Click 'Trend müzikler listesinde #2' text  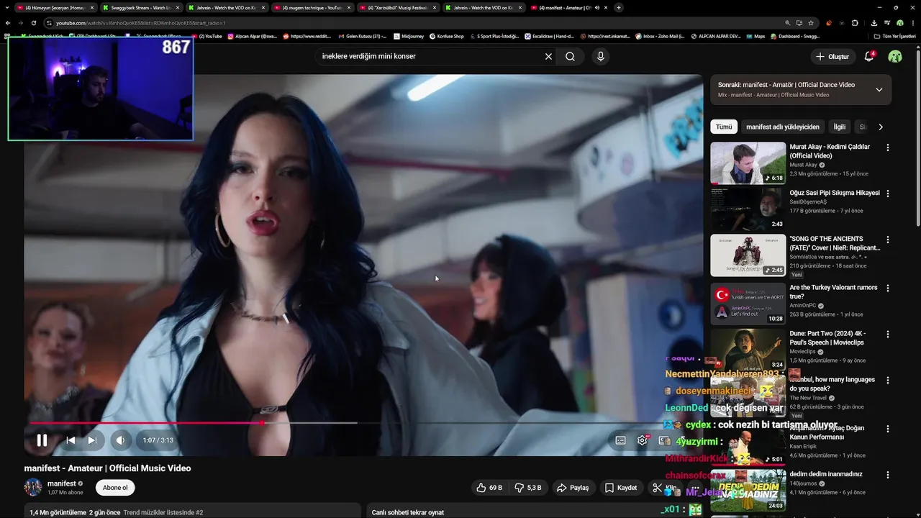click(163, 512)
